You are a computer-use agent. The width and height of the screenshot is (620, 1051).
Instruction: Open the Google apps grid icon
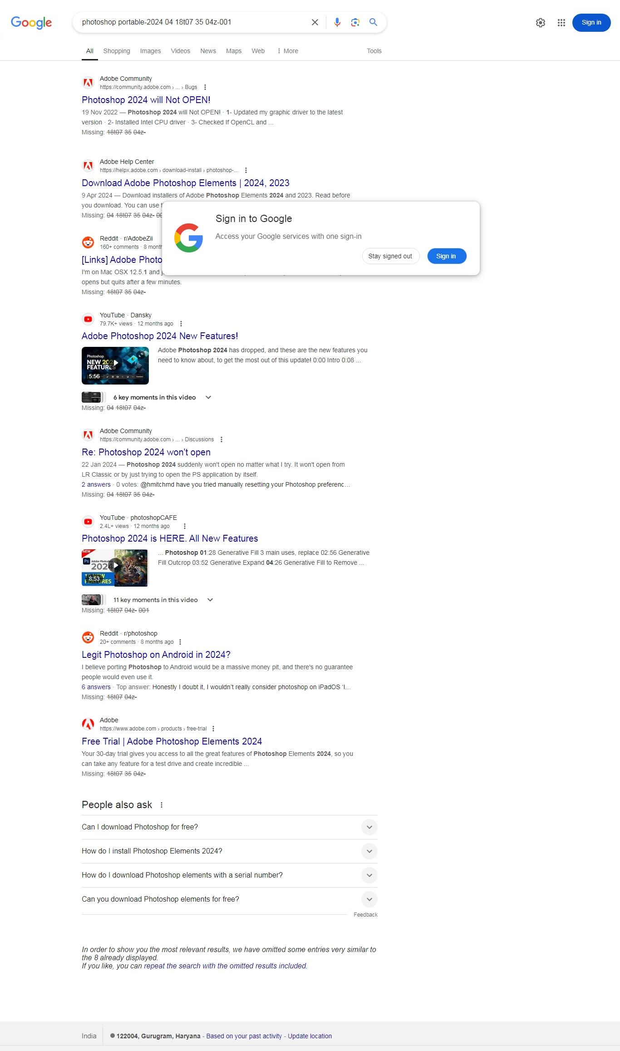coord(561,23)
